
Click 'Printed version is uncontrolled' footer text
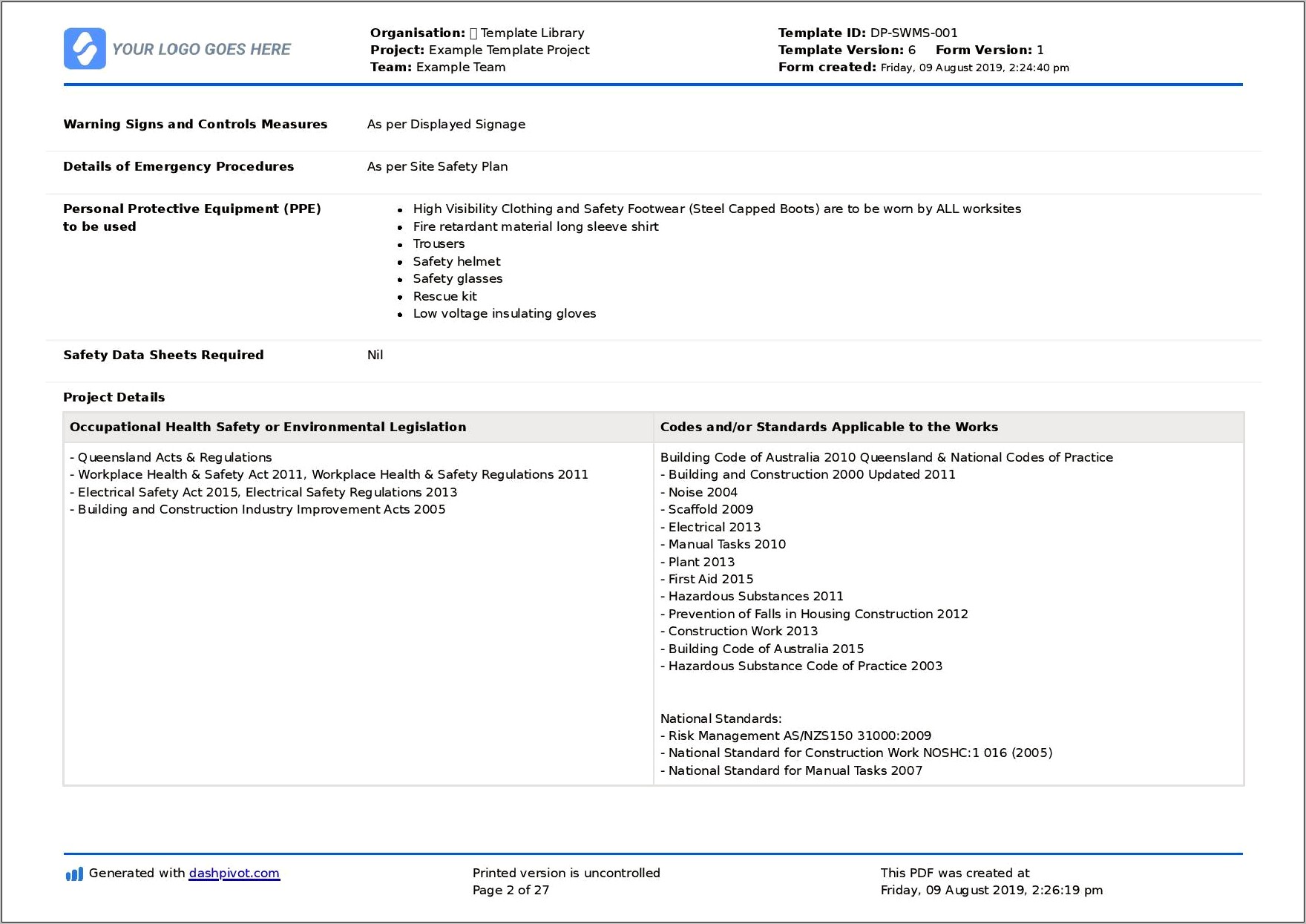pos(566,873)
